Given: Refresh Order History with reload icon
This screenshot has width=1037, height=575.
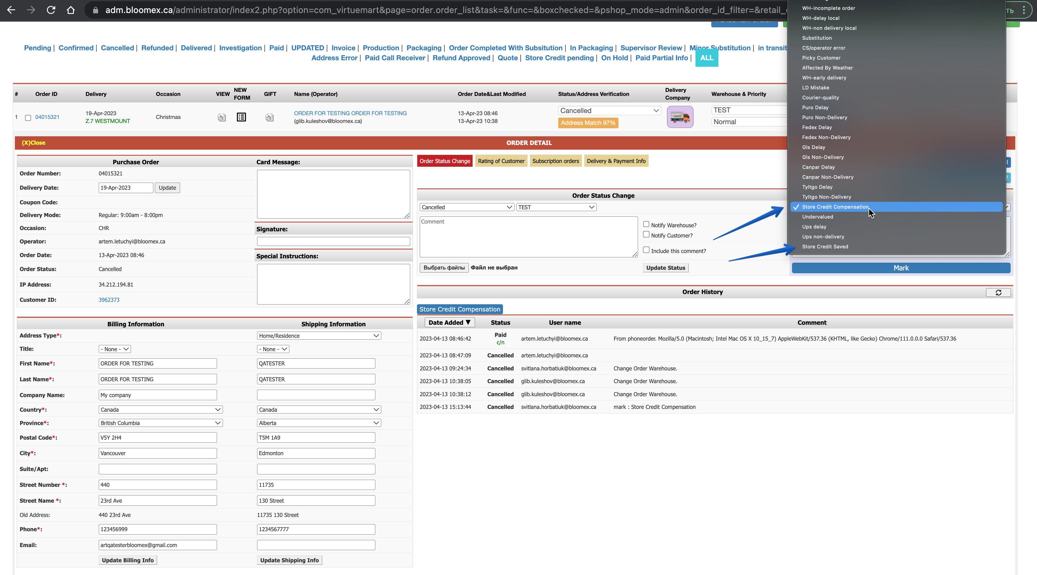Looking at the screenshot, I should [998, 292].
